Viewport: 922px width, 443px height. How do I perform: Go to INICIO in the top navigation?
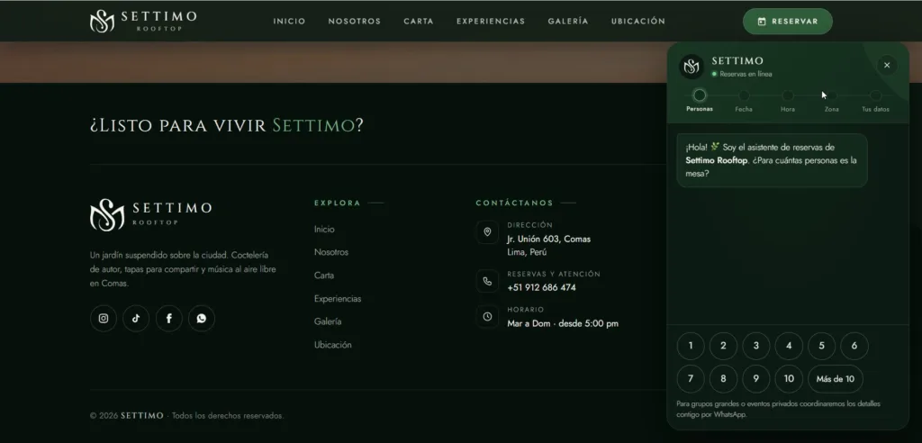tap(289, 22)
